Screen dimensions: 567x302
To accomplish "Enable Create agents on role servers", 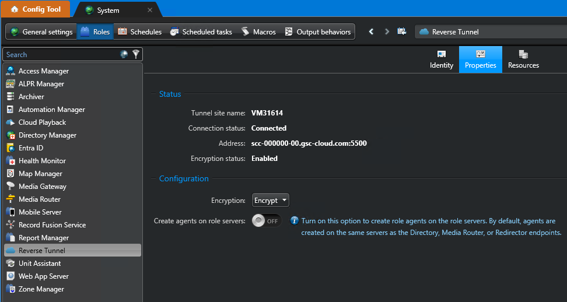I will tap(267, 221).
